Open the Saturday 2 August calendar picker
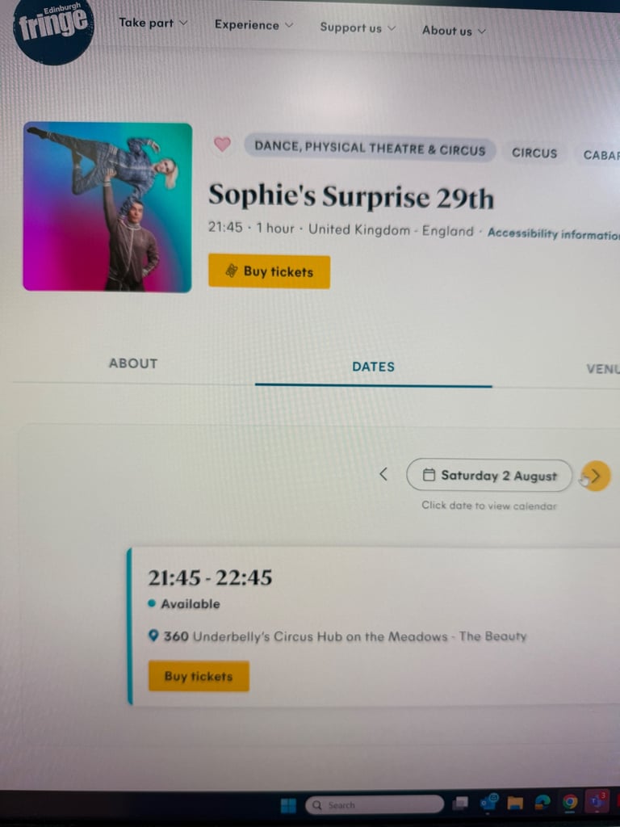 pos(489,476)
